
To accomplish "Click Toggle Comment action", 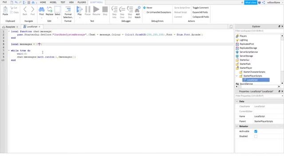I will 201,8.
